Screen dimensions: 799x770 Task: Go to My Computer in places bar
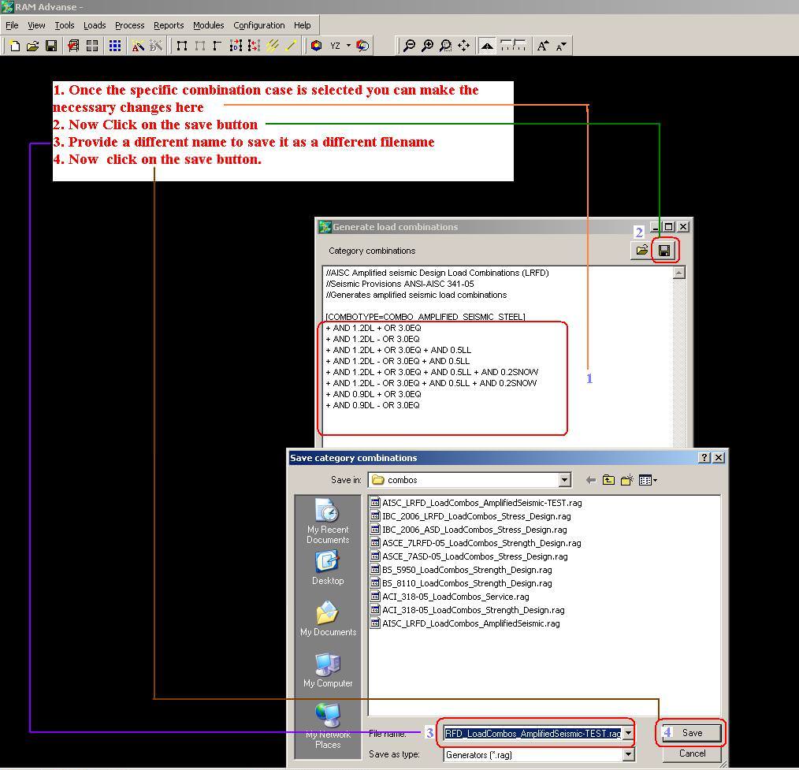click(328, 671)
